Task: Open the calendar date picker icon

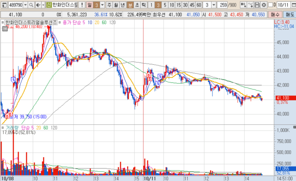Action: 294,5
